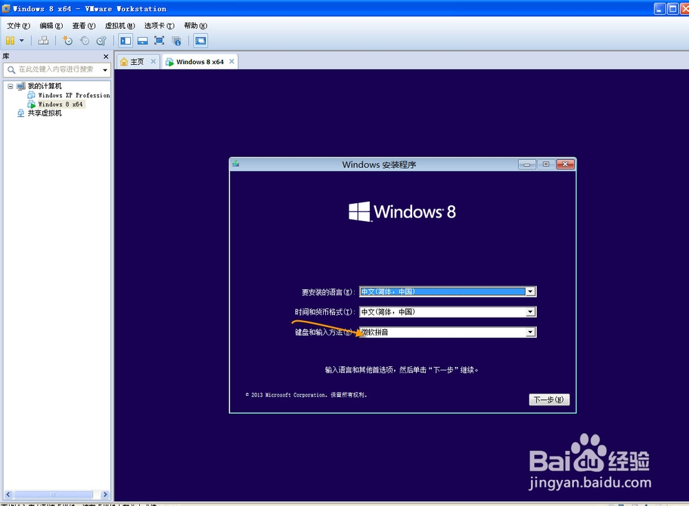Click the 下一步(N) button
The image size is (689, 506).
[x=549, y=399]
